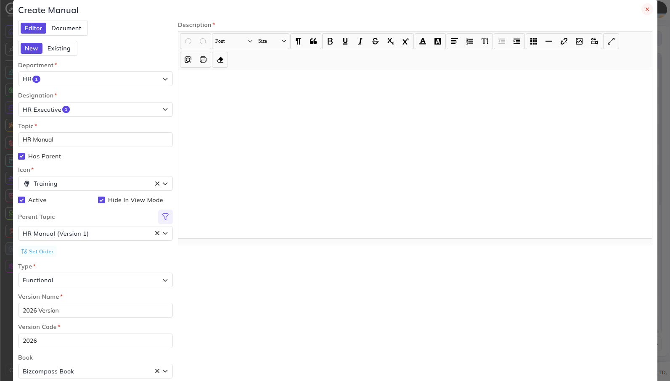Screen dimensions: 670x381
Task: Insert a video
Action: point(594,41)
